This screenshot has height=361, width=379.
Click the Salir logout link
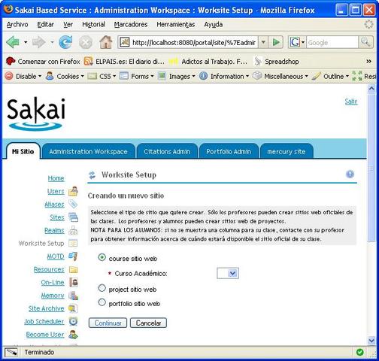[x=351, y=102]
